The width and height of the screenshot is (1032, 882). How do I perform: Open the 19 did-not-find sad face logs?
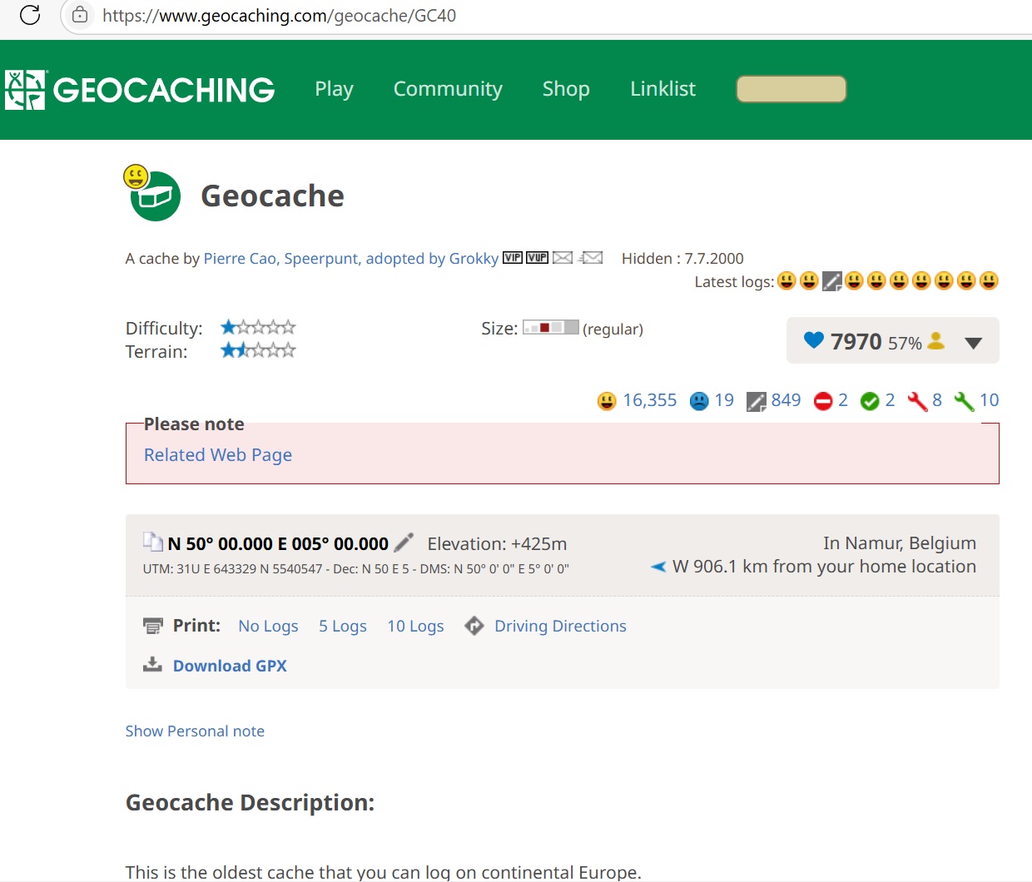[x=712, y=401]
